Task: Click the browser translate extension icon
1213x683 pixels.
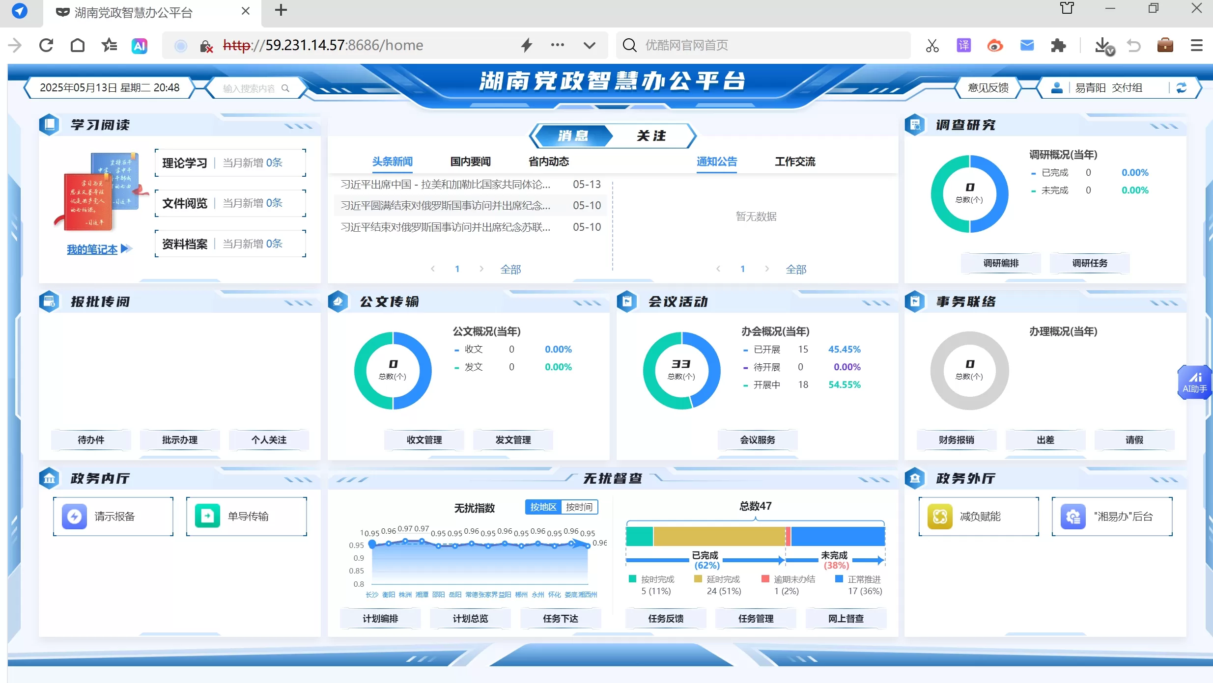Action: pos(963,46)
